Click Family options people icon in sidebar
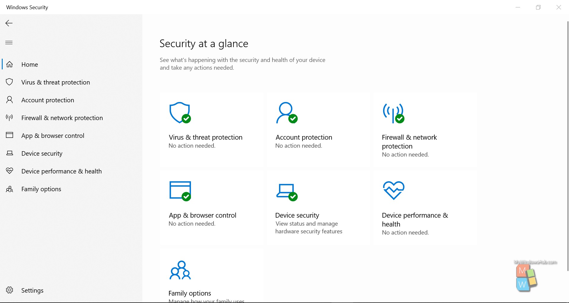 tap(9, 189)
